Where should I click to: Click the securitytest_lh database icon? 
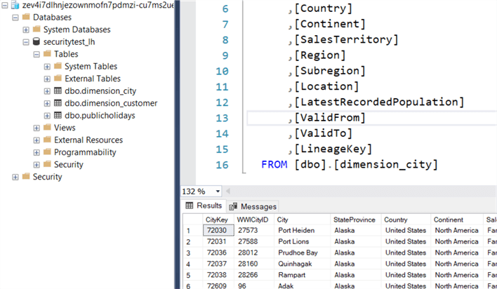[x=36, y=42]
